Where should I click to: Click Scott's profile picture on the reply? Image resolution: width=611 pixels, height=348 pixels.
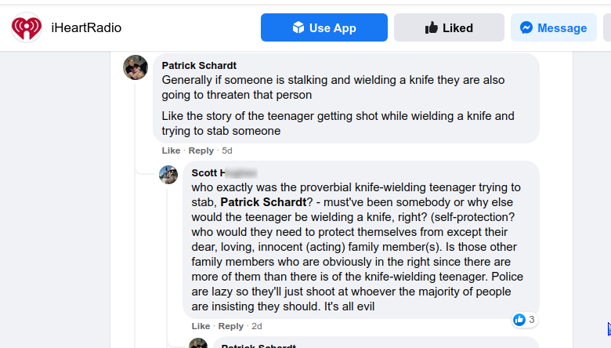pos(168,175)
